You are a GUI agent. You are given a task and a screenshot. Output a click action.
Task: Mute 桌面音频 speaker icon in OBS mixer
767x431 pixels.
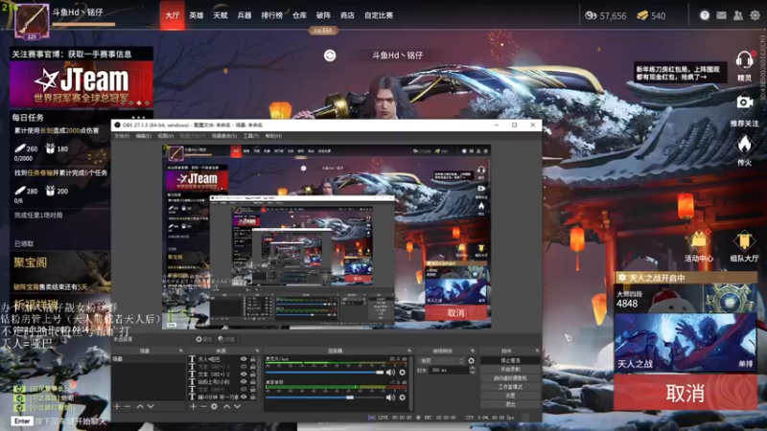coord(390,397)
